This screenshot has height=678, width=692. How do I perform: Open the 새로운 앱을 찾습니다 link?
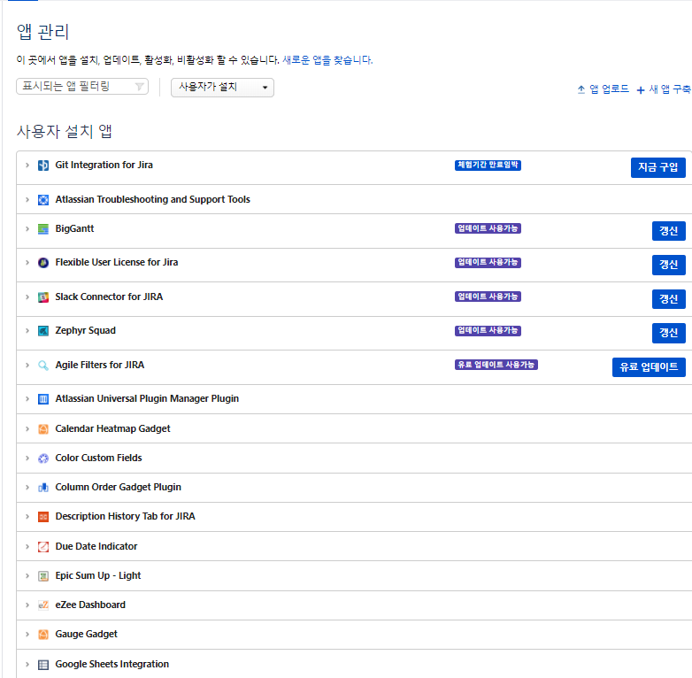327,60
